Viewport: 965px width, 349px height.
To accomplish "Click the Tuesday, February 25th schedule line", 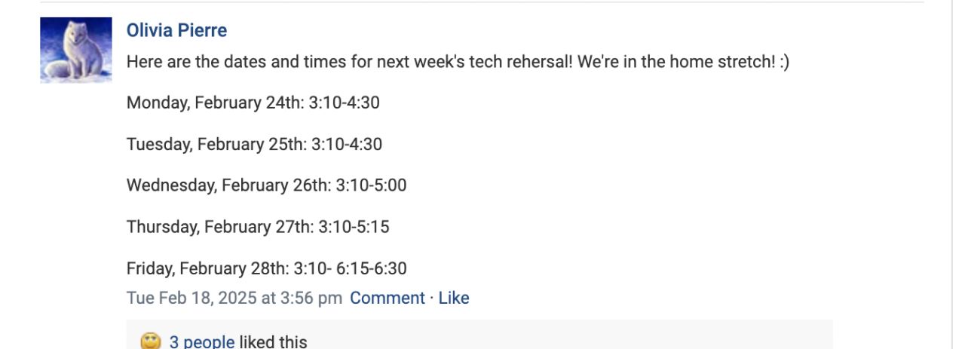I will coord(254,144).
